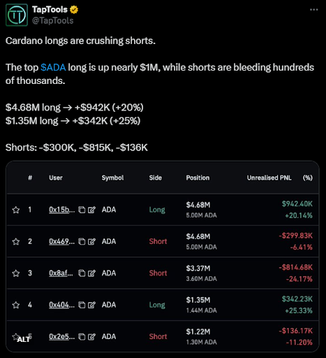The height and width of the screenshot is (358, 326).
Task: Open user 0x2e5... address link
Action: tap(61, 336)
